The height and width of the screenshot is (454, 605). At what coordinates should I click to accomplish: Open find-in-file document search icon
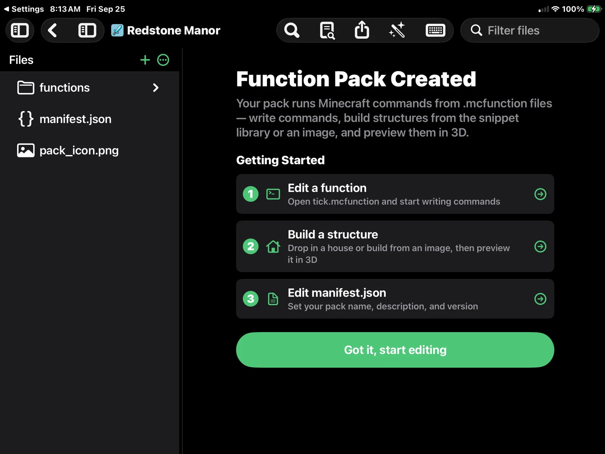[327, 30]
